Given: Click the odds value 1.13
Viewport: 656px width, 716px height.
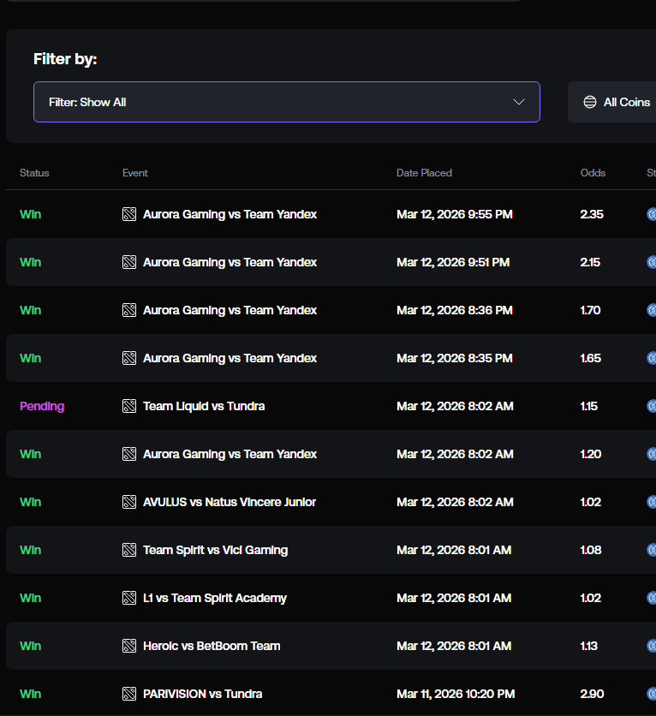Looking at the screenshot, I should [x=589, y=646].
